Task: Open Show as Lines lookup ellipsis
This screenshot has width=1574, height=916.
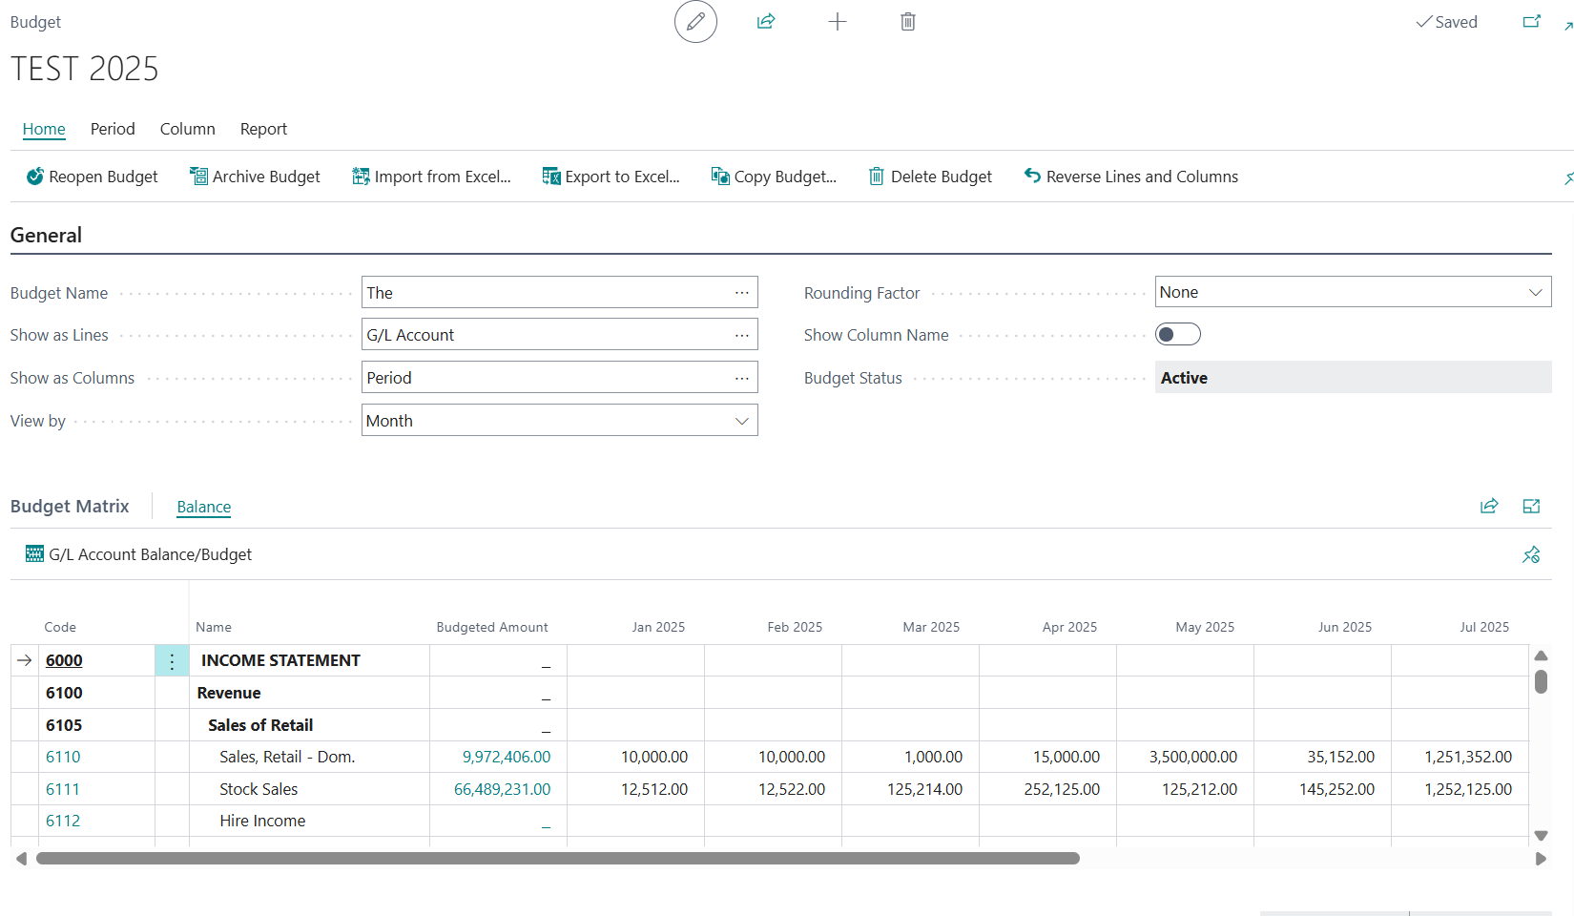Action: click(741, 335)
